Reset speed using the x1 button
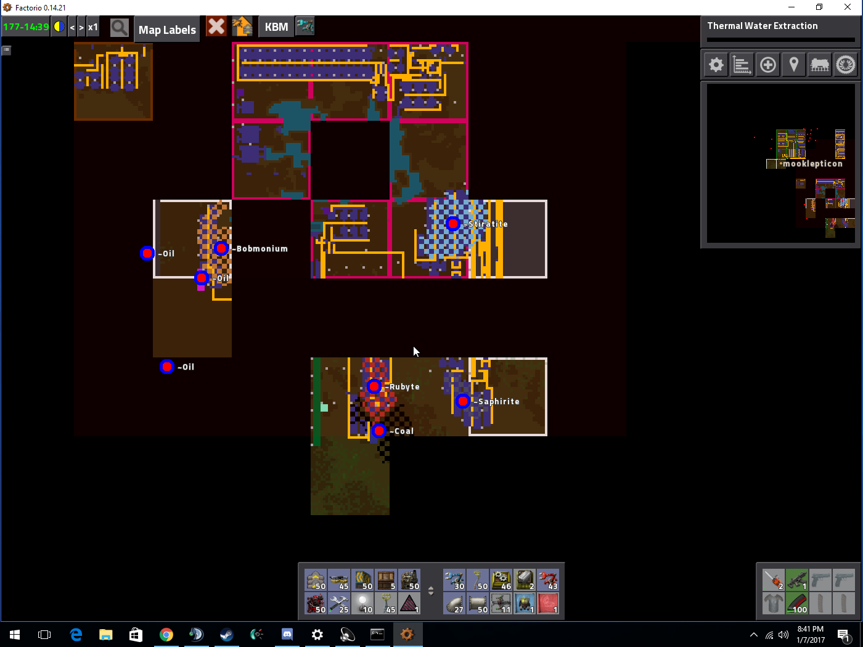The width and height of the screenshot is (863, 647). point(92,27)
